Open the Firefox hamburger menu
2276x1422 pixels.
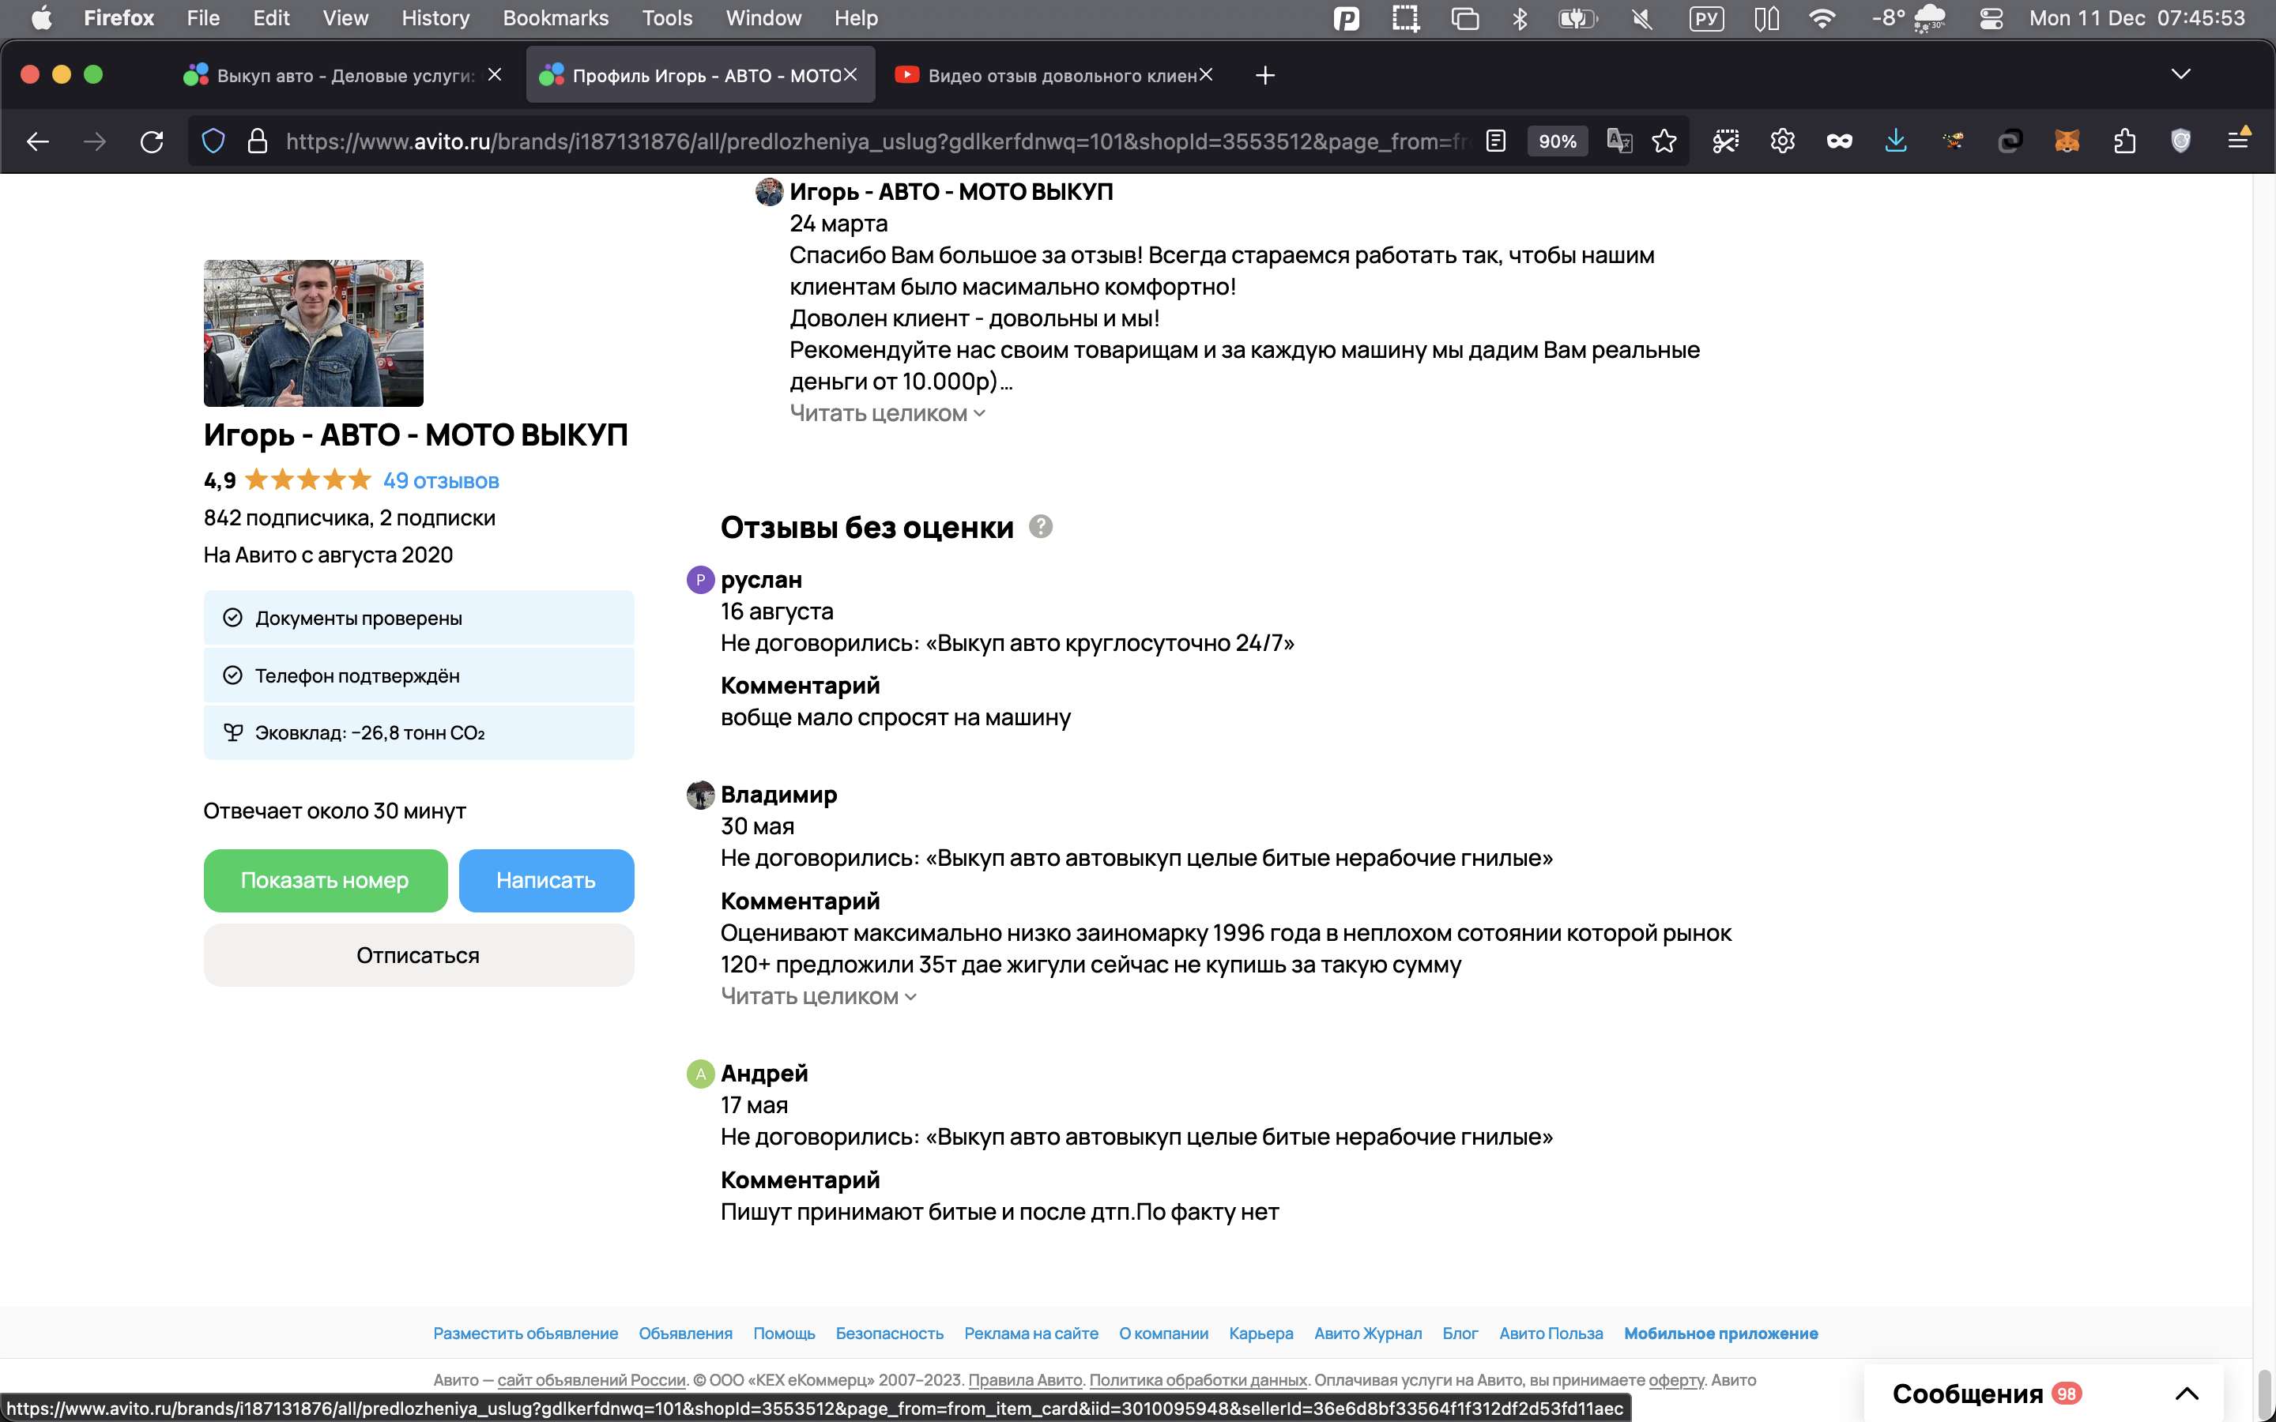coord(2238,141)
